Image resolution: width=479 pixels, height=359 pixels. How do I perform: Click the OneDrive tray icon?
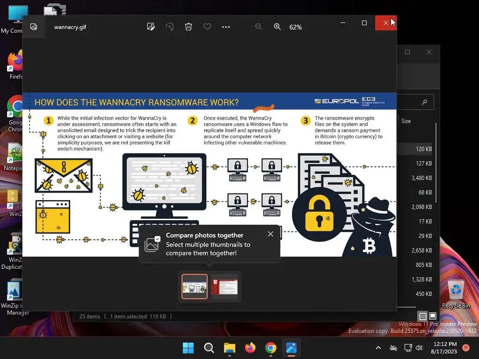393,348
